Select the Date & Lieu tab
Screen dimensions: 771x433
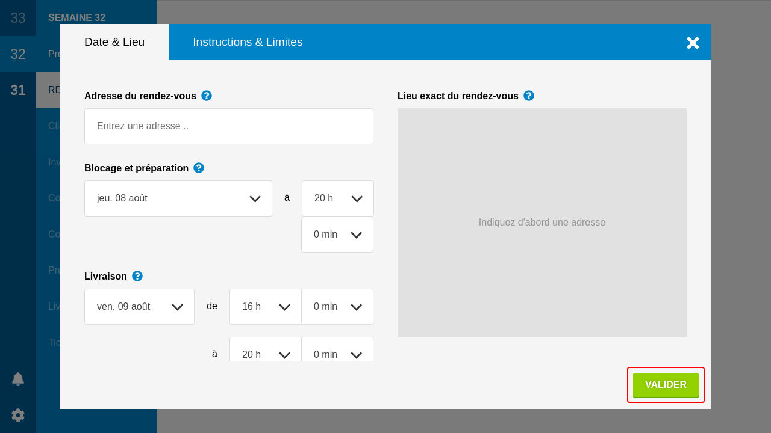[x=114, y=42]
